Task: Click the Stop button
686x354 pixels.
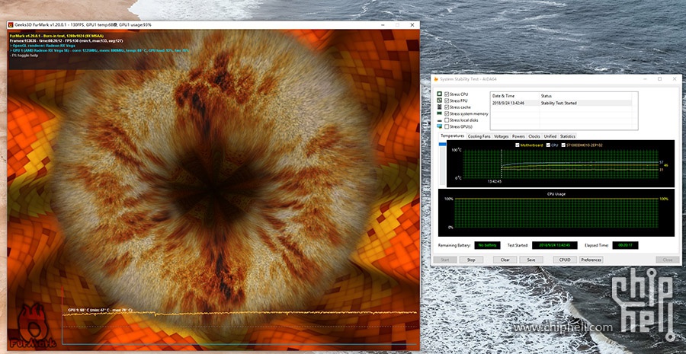Action: [471, 260]
